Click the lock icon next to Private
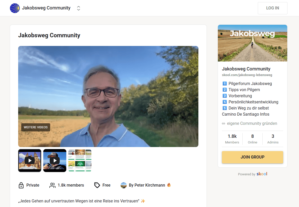Viewport: 299px width, 207px height. coord(21,185)
